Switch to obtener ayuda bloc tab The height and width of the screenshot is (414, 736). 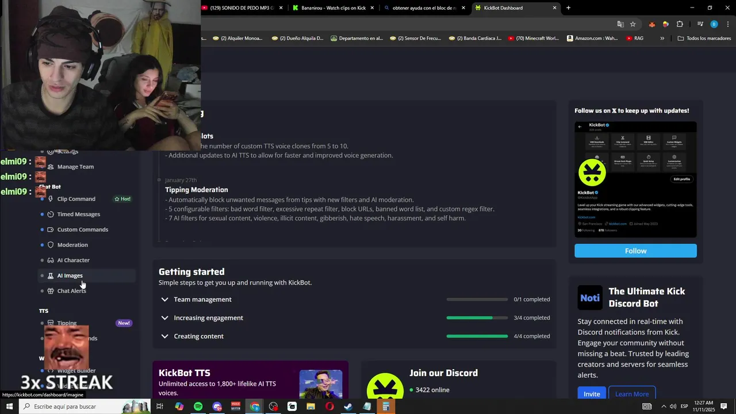click(424, 8)
